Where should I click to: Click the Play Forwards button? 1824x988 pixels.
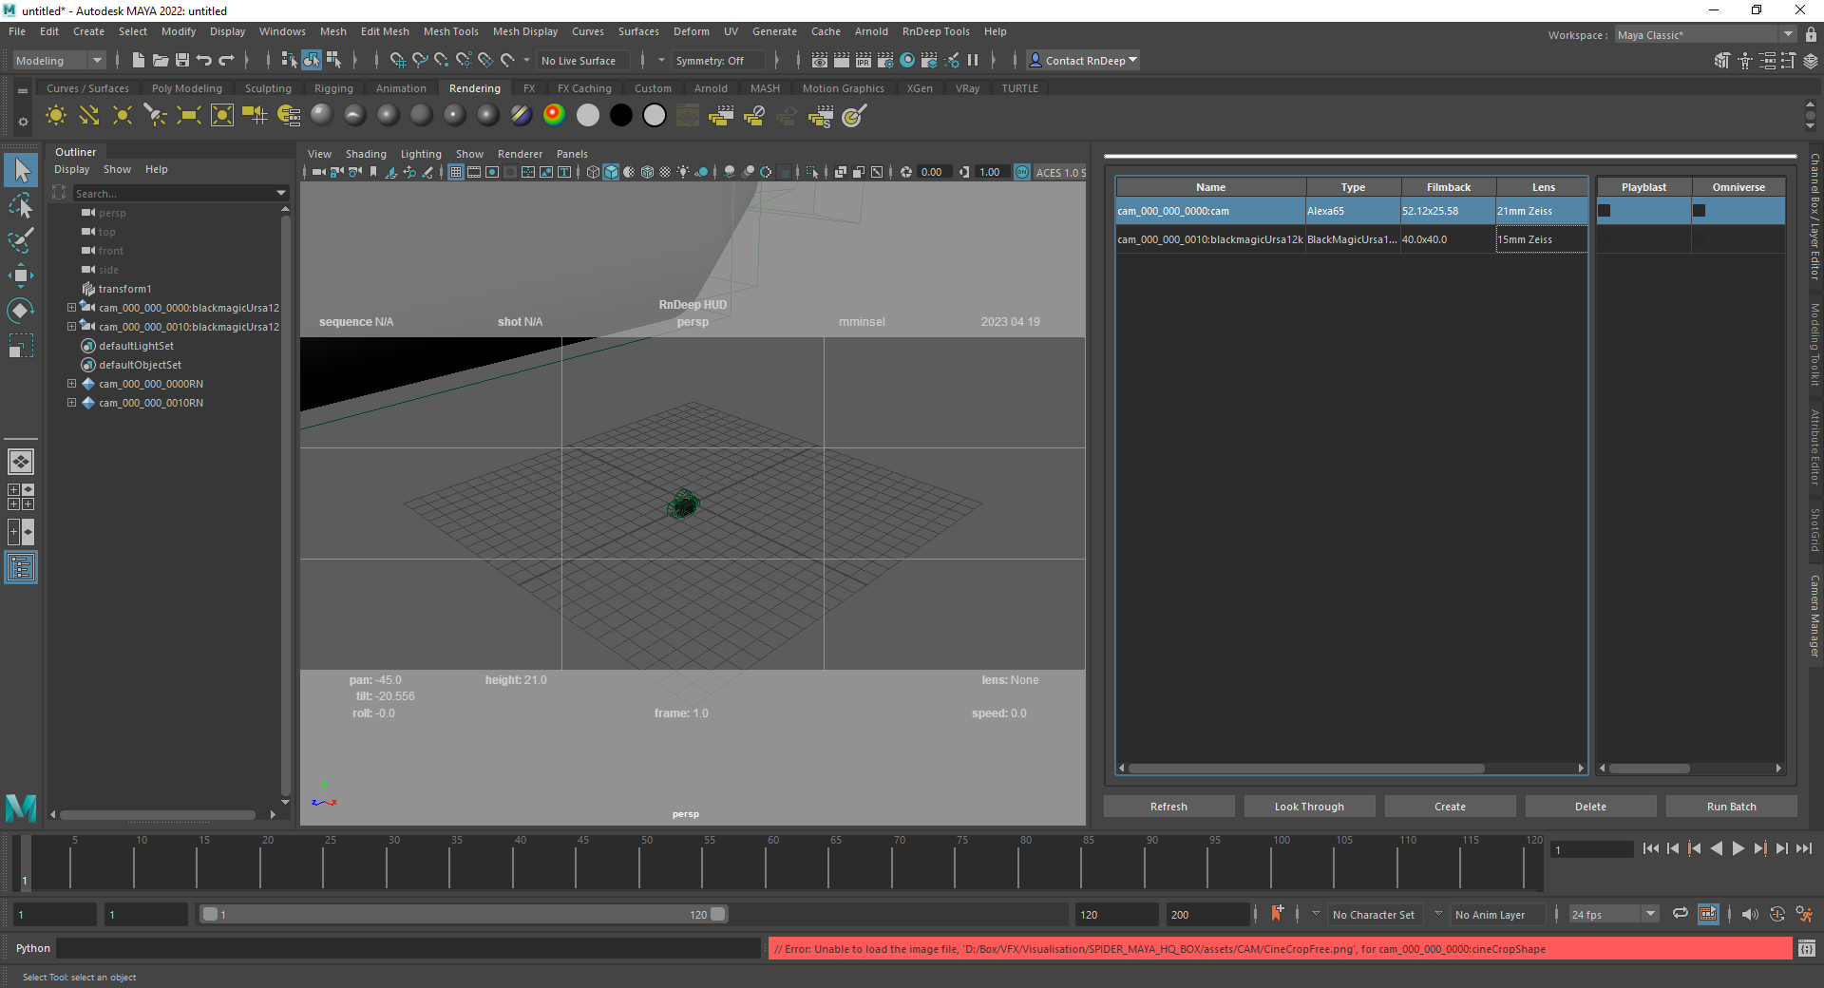1738,849
